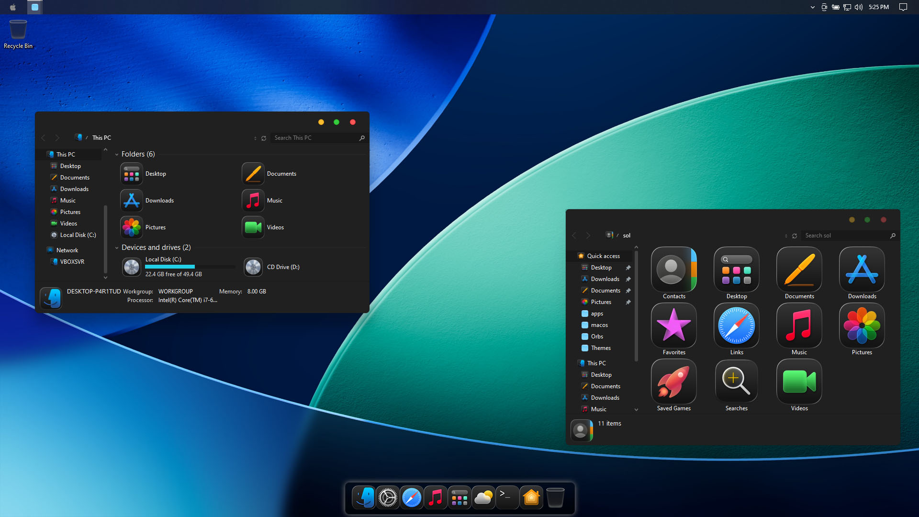The image size is (919, 517).
Task: Unpin Desktop from Quick access
Action: [x=628, y=267]
